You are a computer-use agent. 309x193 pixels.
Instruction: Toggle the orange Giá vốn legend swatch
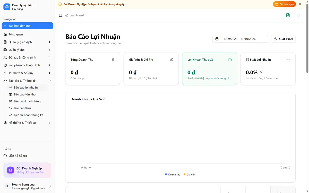click(x=185, y=174)
